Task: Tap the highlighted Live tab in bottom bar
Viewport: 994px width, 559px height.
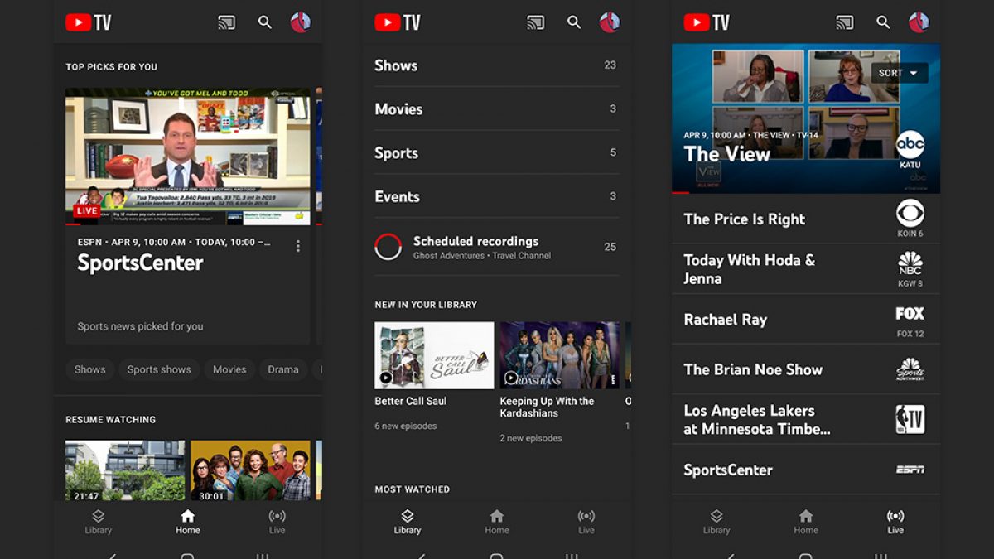Action: [x=895, y=522]
